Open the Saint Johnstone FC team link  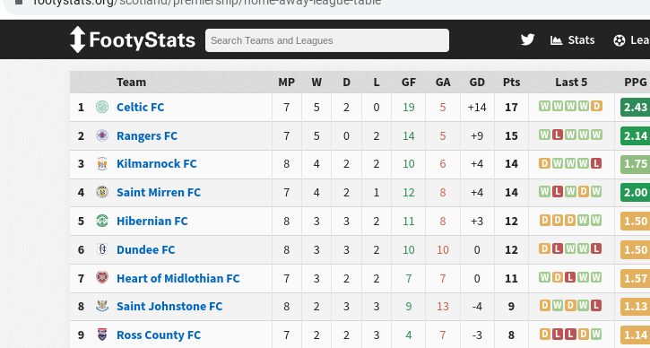tap(169, 307)
